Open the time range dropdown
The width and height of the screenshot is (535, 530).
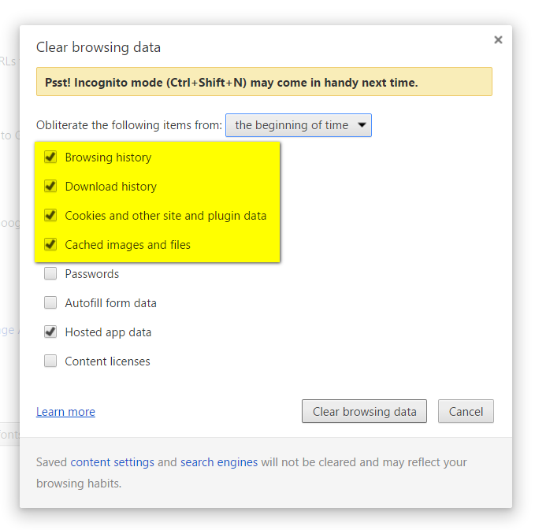click(x=298, y=125)
